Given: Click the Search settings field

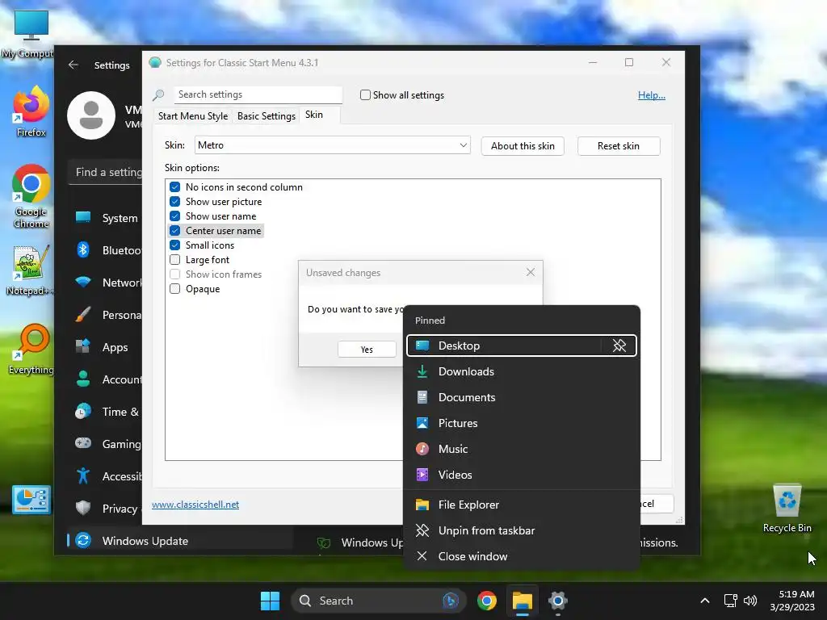Looking at the screenshot, I should coord(258,94).
